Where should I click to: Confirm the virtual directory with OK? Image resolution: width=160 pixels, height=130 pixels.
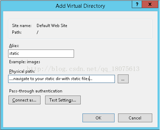click(98, 118)
